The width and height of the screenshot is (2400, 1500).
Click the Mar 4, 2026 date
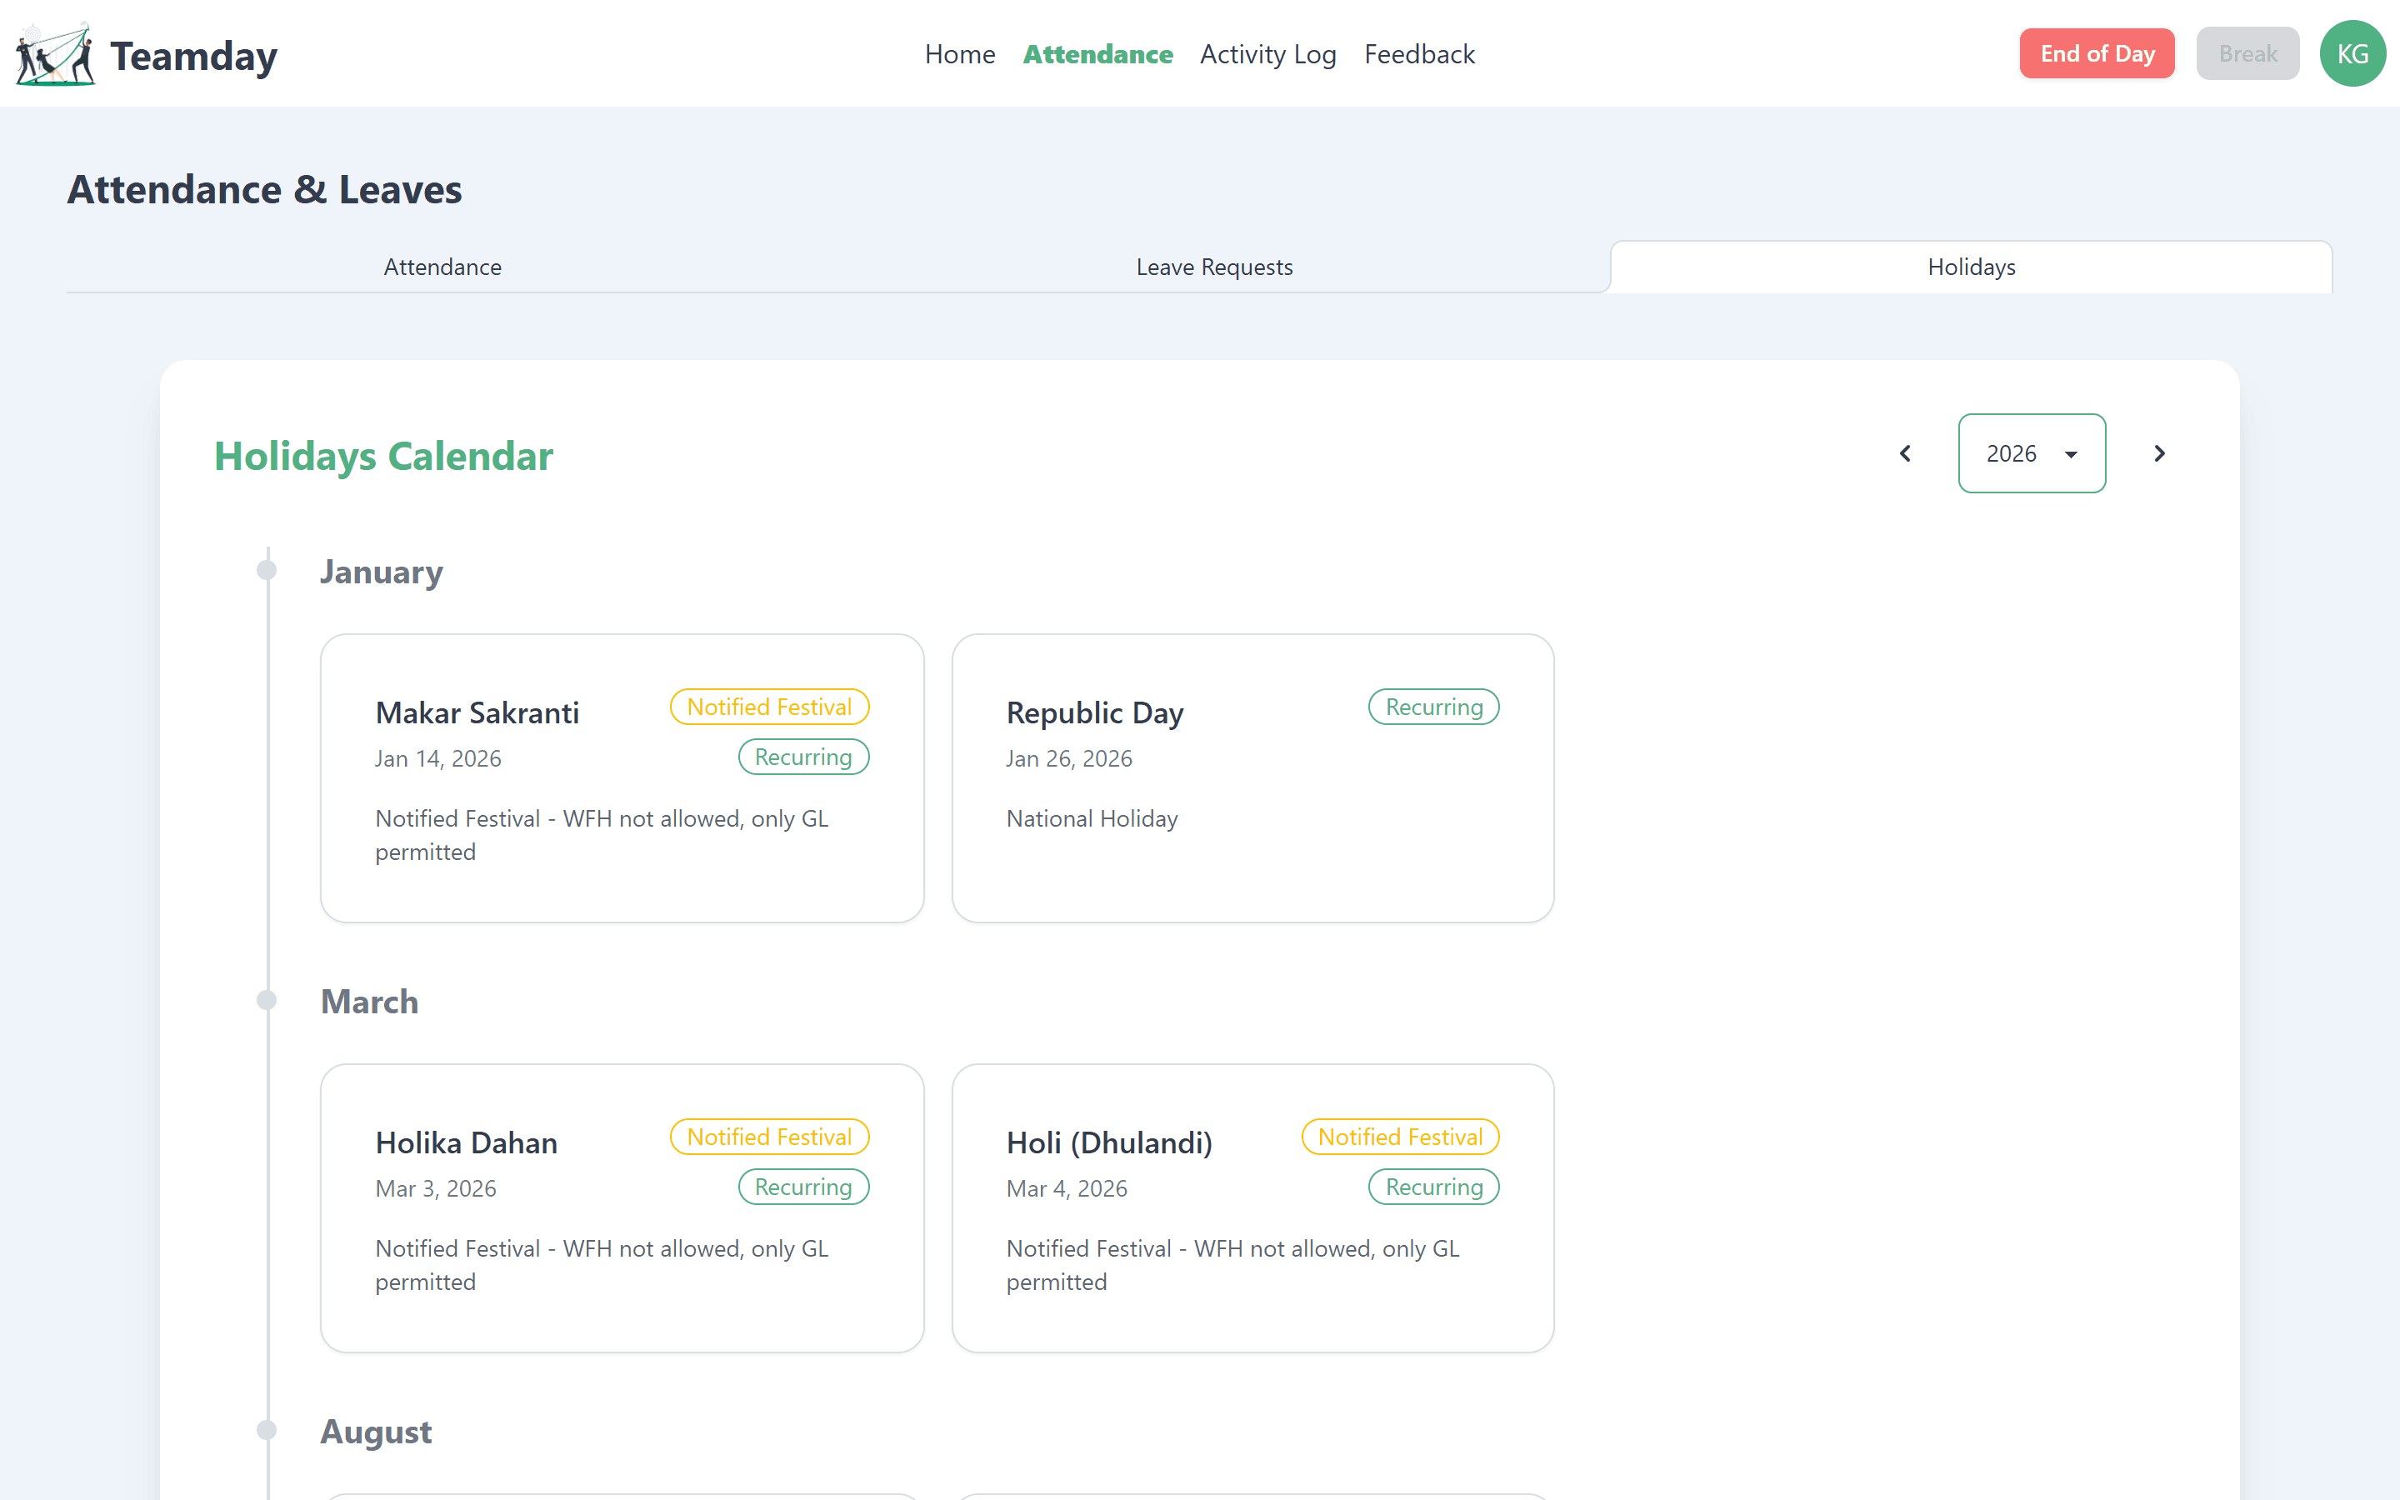pyautogui.click(x=1066, y=1188)
